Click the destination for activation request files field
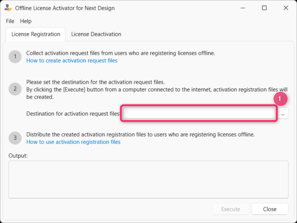 (199, 113)
